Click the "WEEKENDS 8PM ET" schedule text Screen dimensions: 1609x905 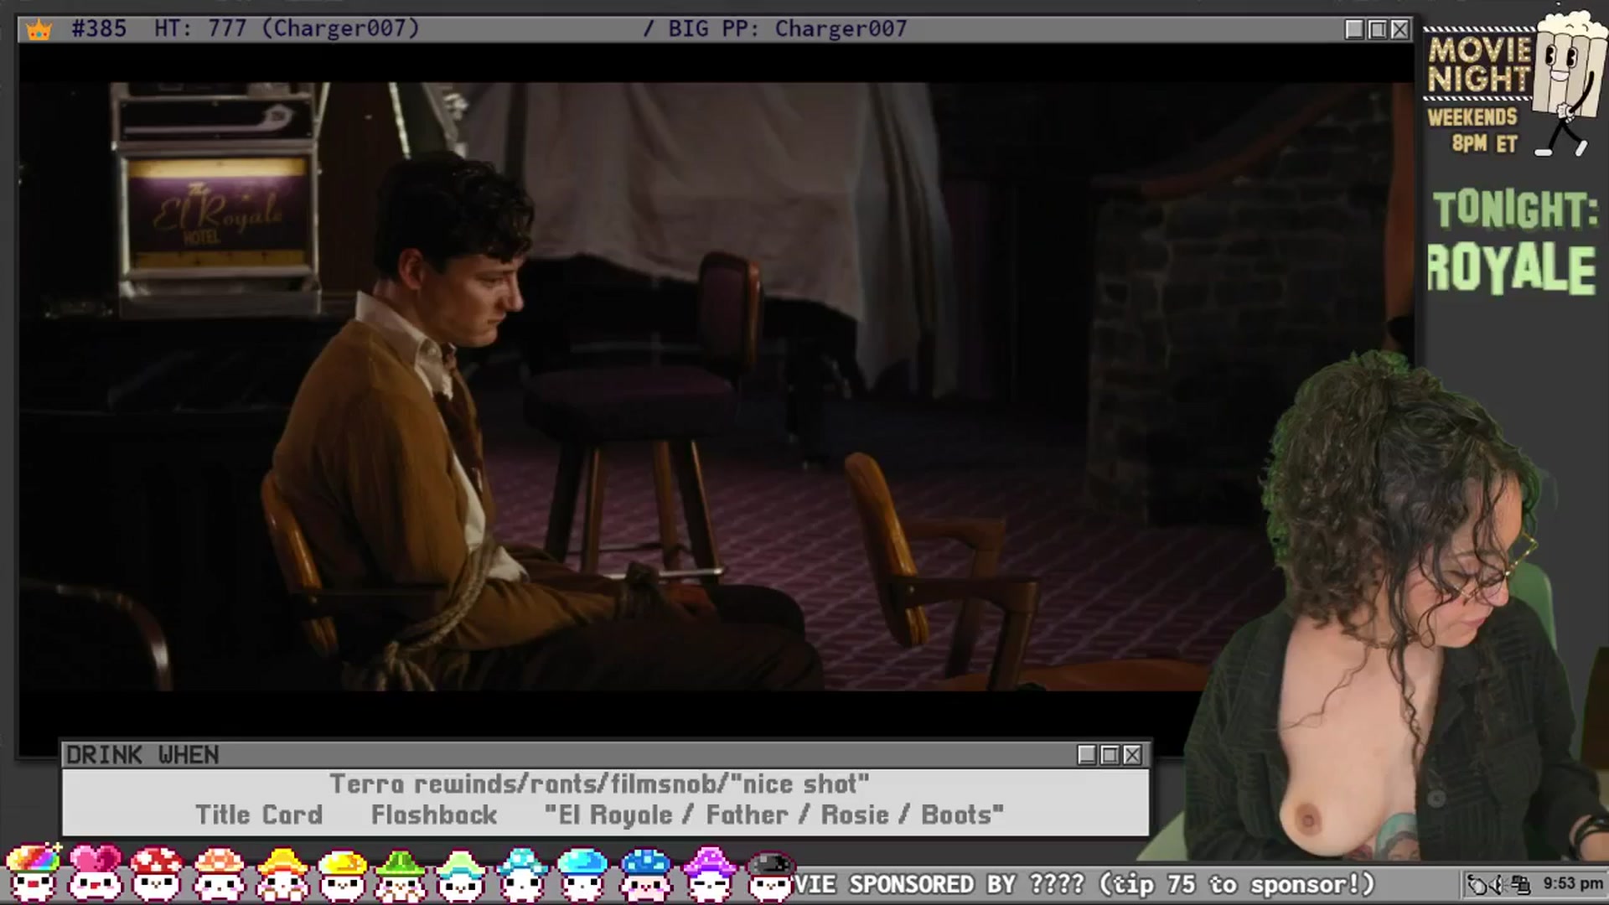tap(1473, 130)
